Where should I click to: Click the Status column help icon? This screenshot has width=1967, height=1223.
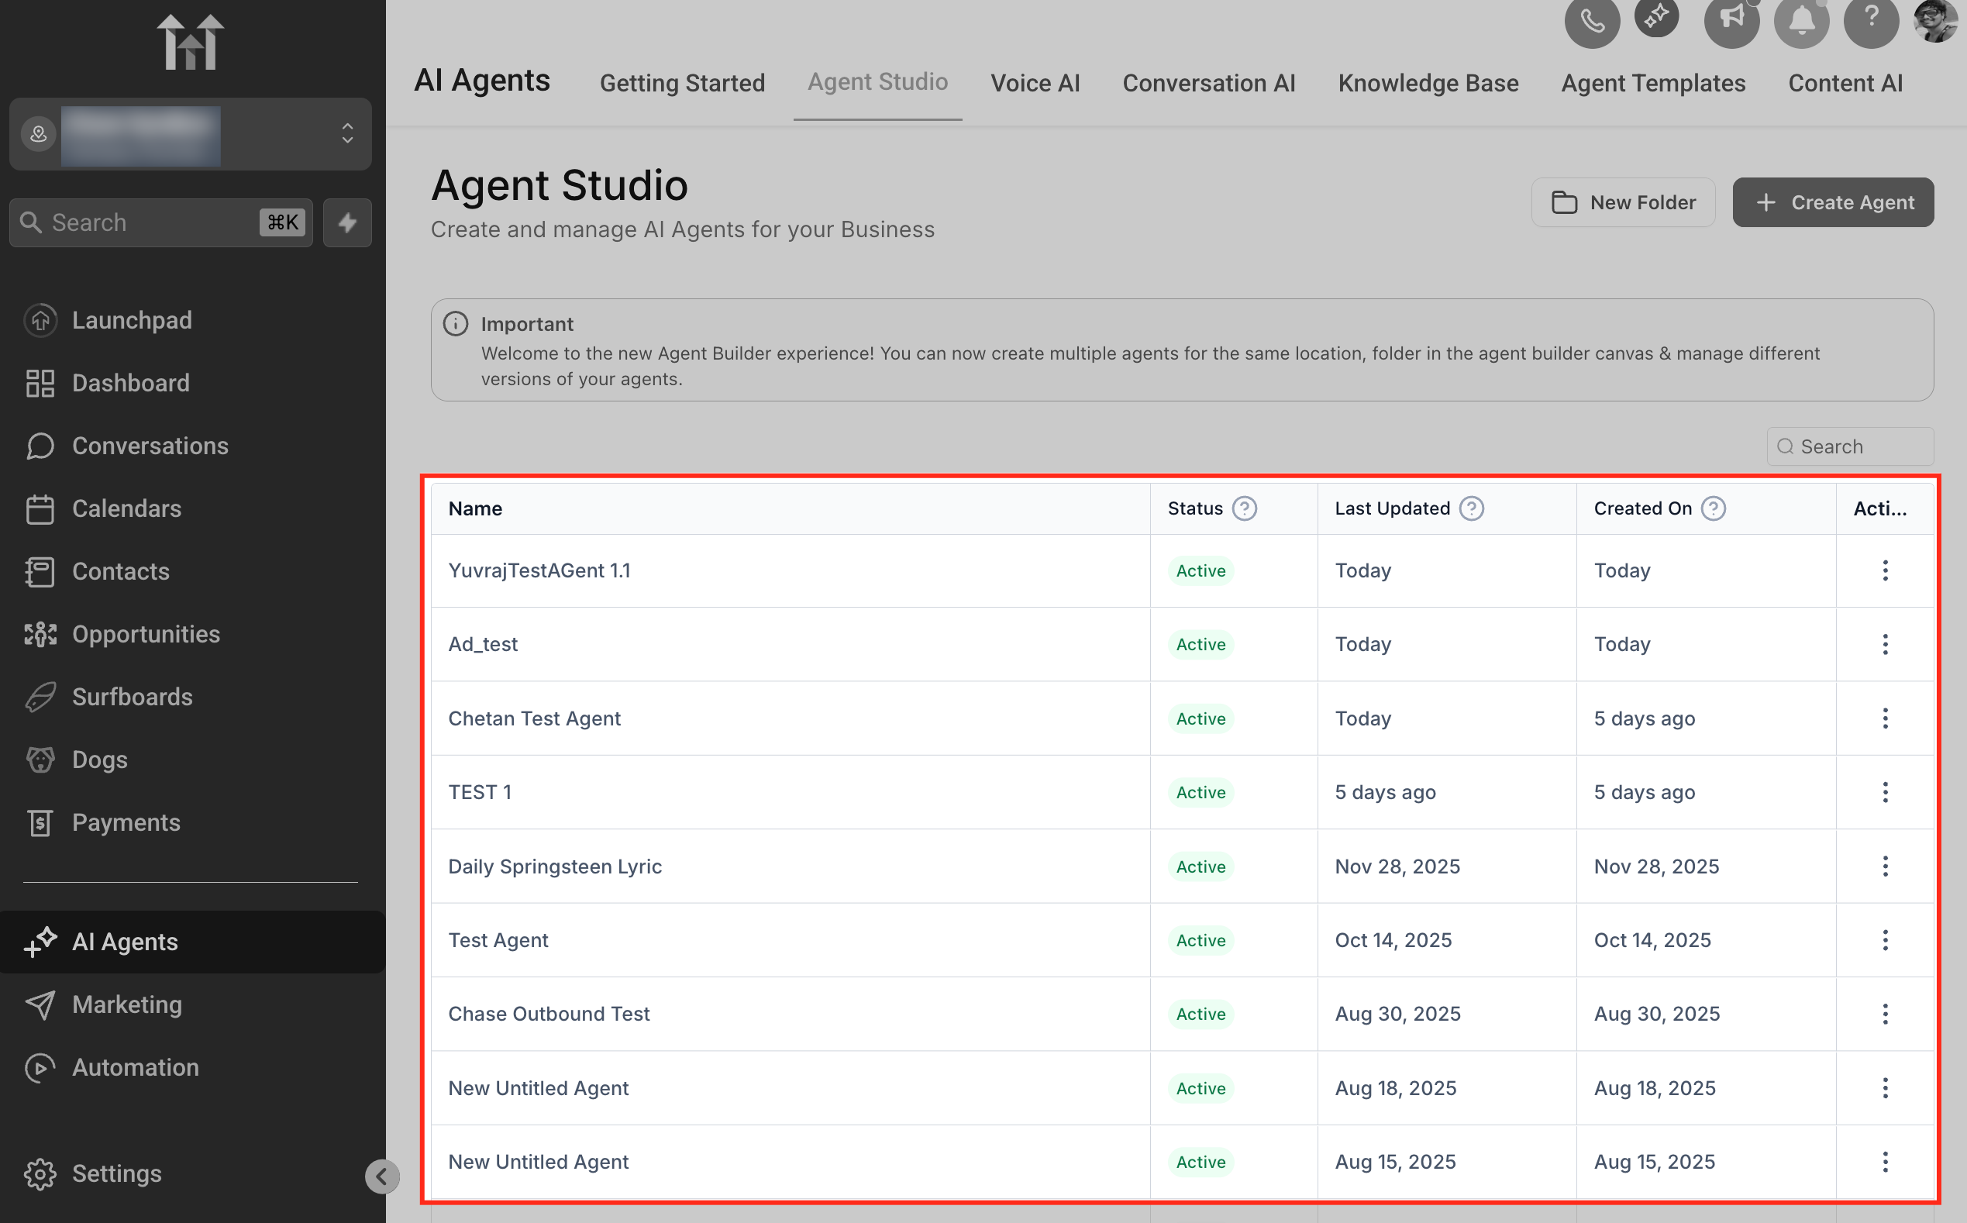point(1244,508)
